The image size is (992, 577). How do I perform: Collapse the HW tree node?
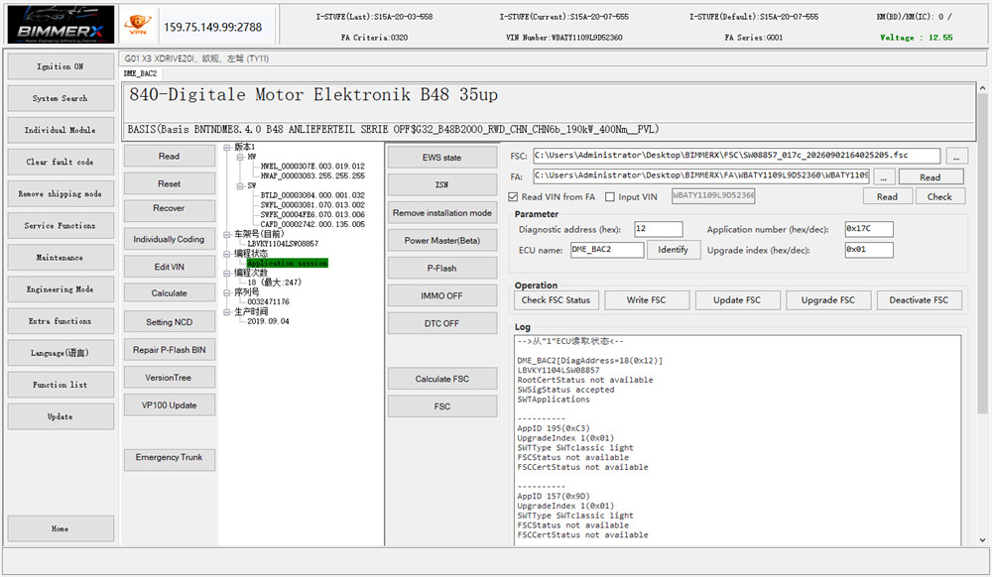(240, 157)
